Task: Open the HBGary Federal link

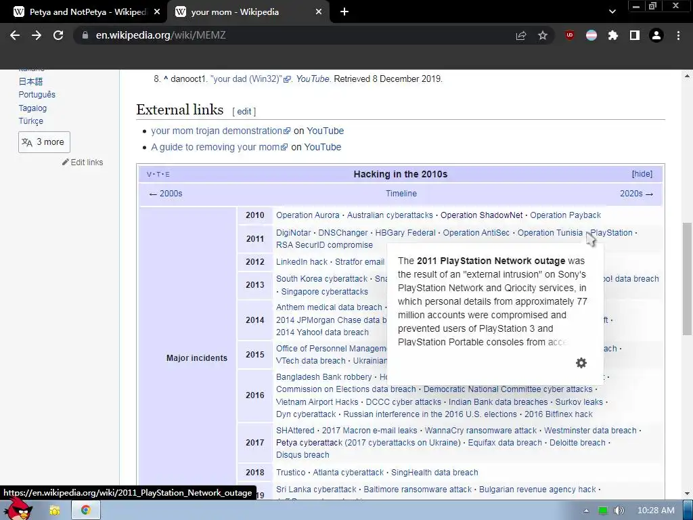Action: [x=405, y=233]
